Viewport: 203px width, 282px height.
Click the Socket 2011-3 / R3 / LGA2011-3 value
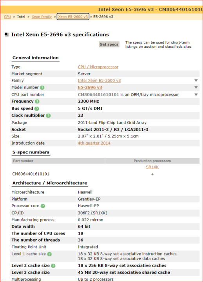click(x=113, y=130)
